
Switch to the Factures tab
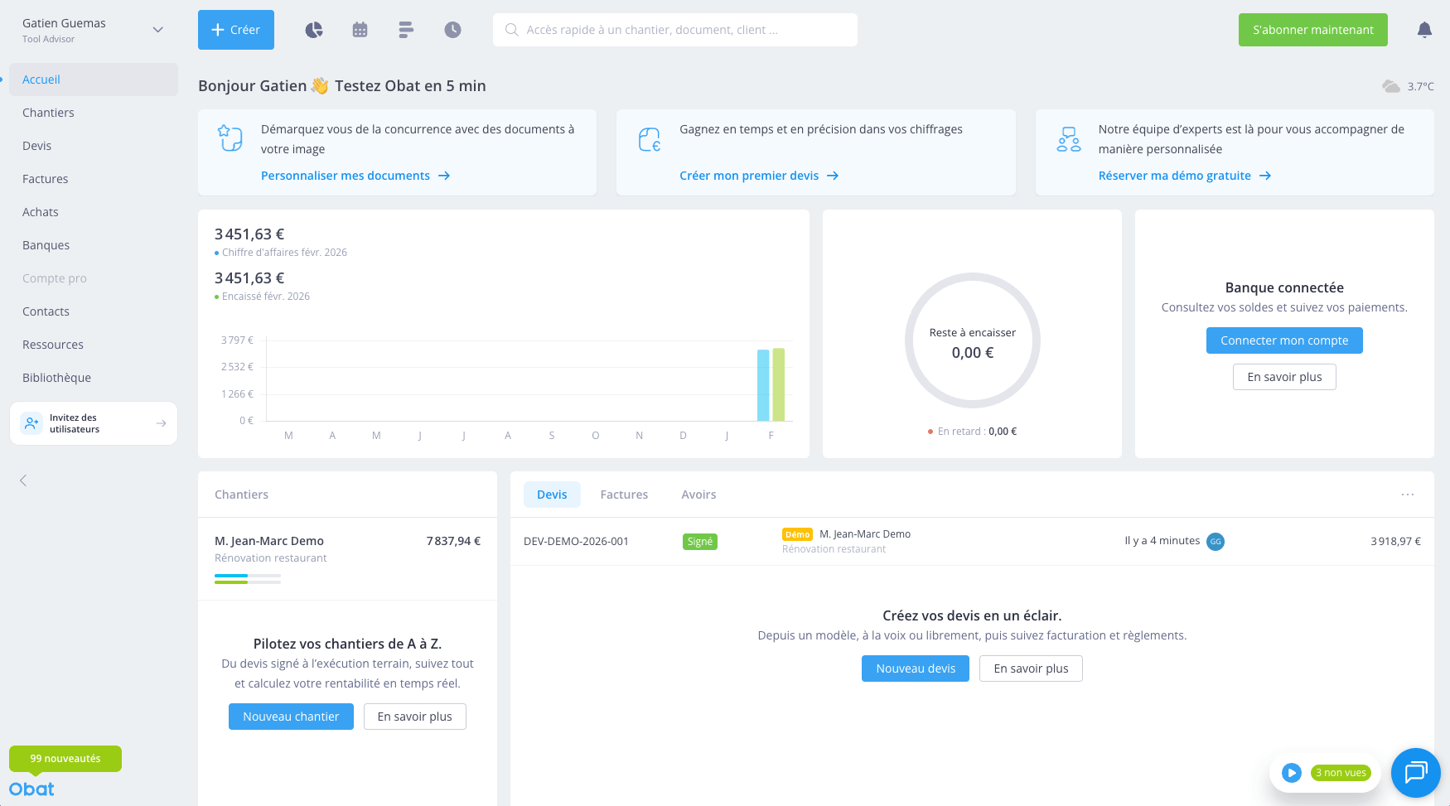click(624, 495)
